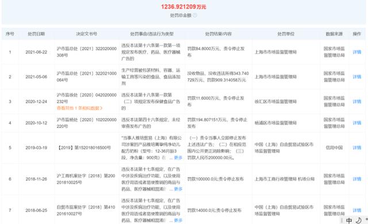Expand 更多 in row 7 penalty reason
Screen dimensions: 368x224
(178, 220)
